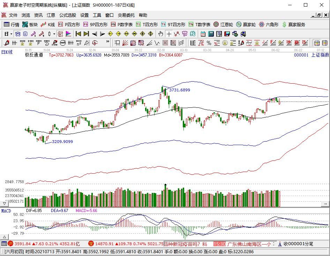Click yellow diamond right-arrow icon

(119, 34)
